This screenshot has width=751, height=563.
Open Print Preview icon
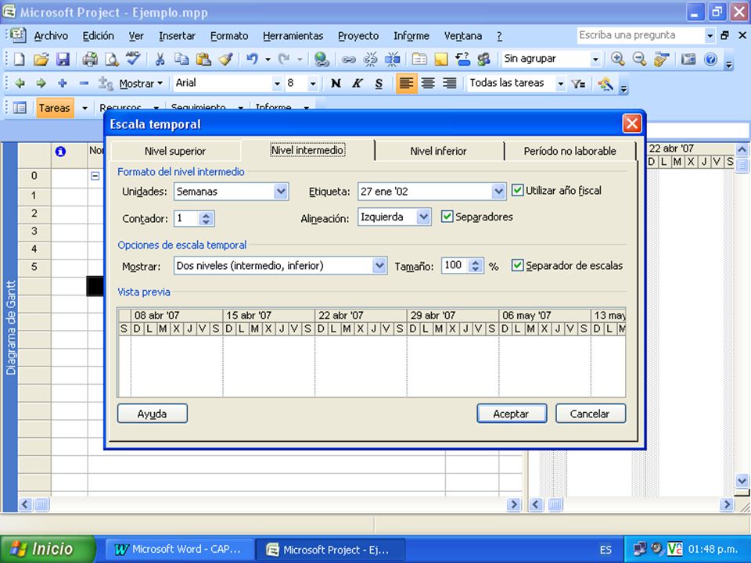pos(112,59)
